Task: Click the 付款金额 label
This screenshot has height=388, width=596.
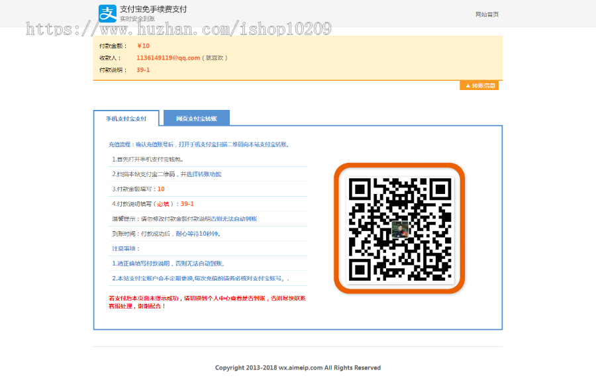Action: pos(113,46)
